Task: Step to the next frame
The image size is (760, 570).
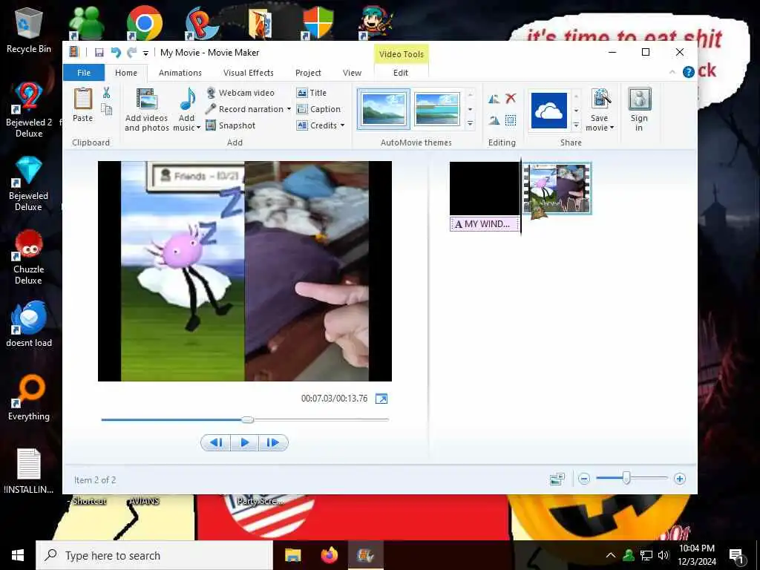Action: tap(273, 442)
